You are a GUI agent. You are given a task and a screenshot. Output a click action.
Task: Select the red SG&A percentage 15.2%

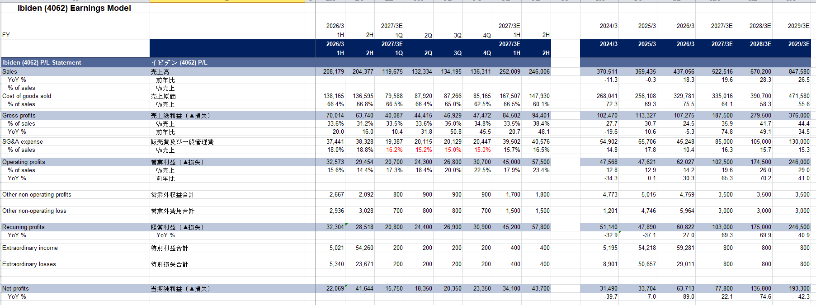(424, 150)
